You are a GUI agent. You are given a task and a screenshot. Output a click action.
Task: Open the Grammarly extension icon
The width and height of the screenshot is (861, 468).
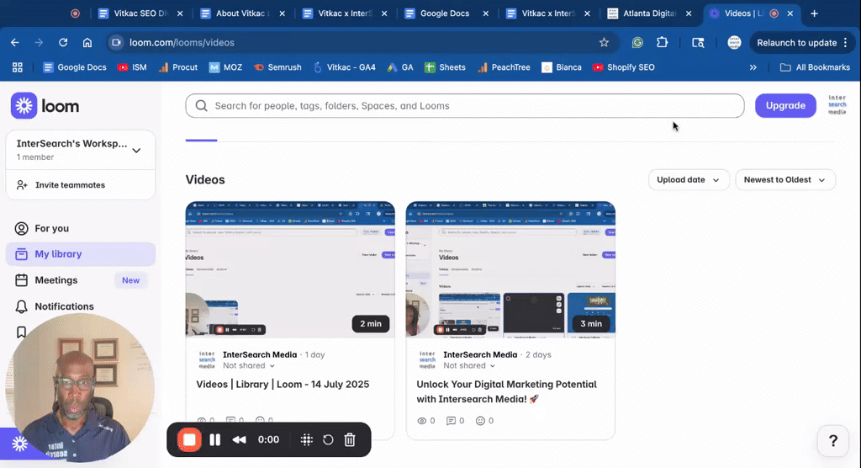pos(637,42)
